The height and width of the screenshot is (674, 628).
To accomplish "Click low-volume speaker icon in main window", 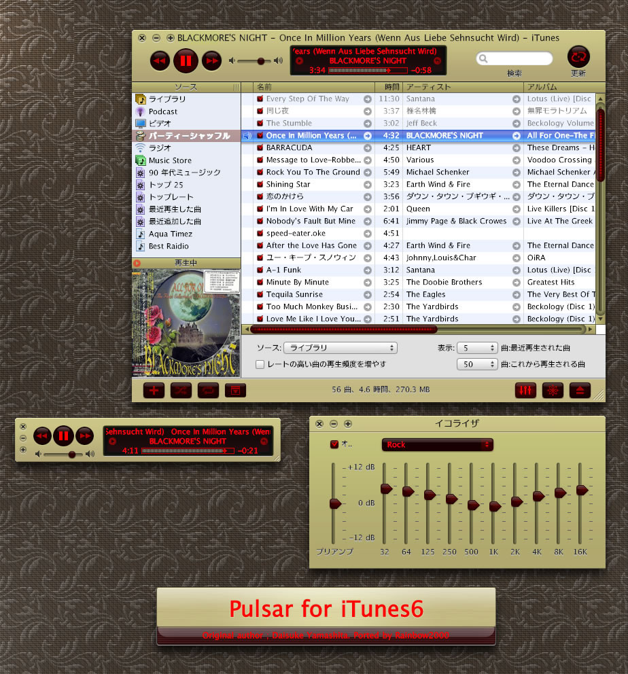I will [x=232, y=60].
